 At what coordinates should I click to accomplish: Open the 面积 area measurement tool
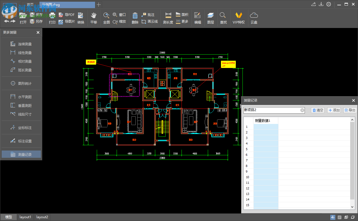pos(182,14)
